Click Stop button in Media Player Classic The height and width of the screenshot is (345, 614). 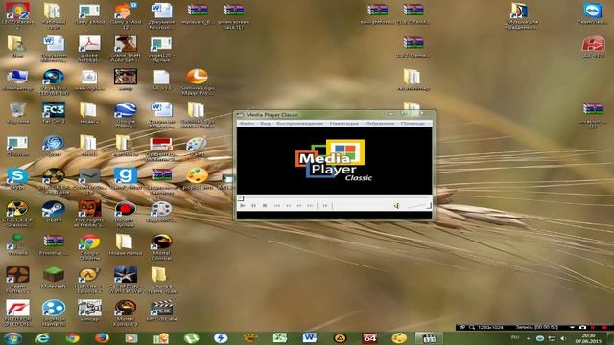pos(265,205)
